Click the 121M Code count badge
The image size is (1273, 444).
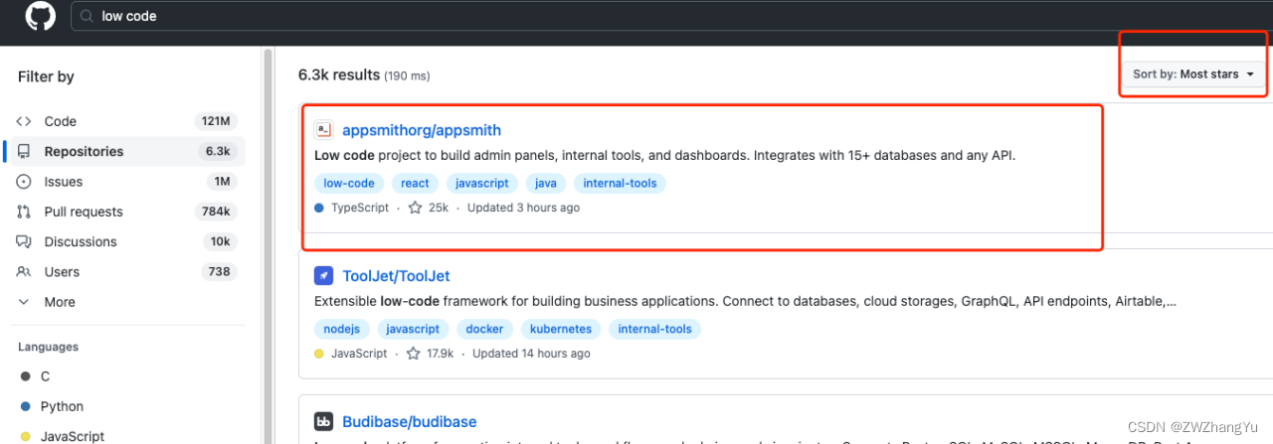tap(216, 121)
